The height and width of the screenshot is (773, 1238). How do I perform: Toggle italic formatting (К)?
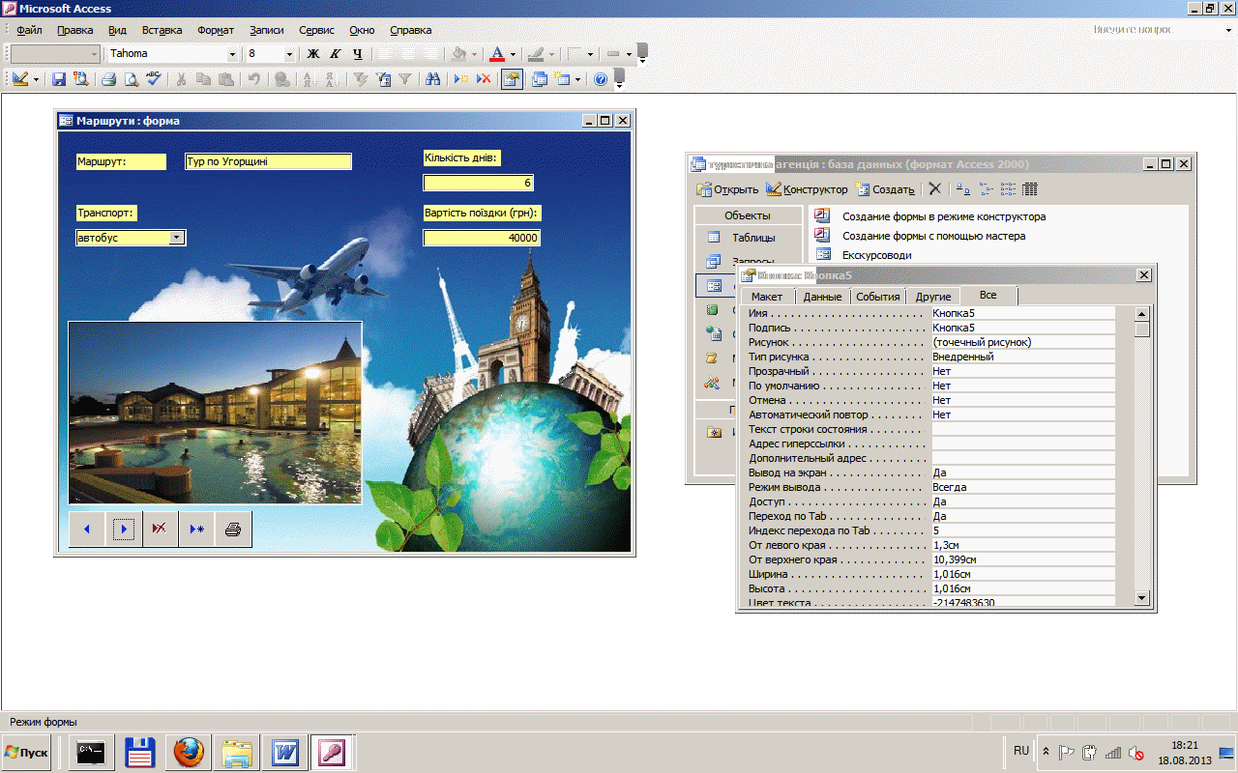336,54
